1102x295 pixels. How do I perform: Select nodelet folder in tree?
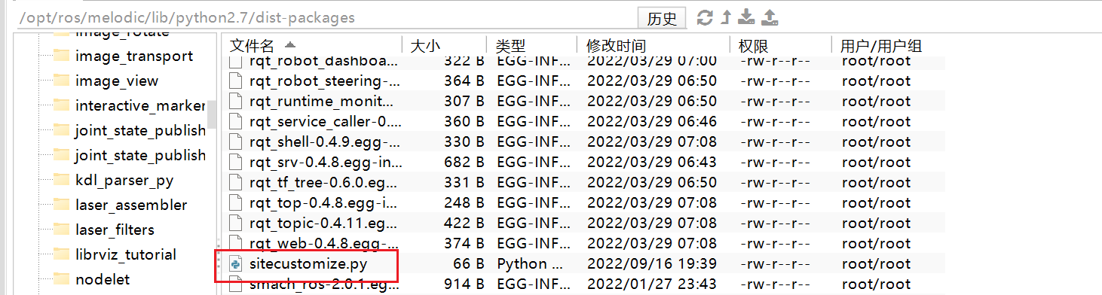[x=103, y=279]
